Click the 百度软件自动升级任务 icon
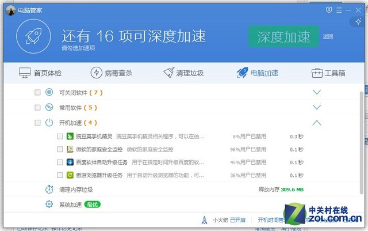 coord(70,162)
